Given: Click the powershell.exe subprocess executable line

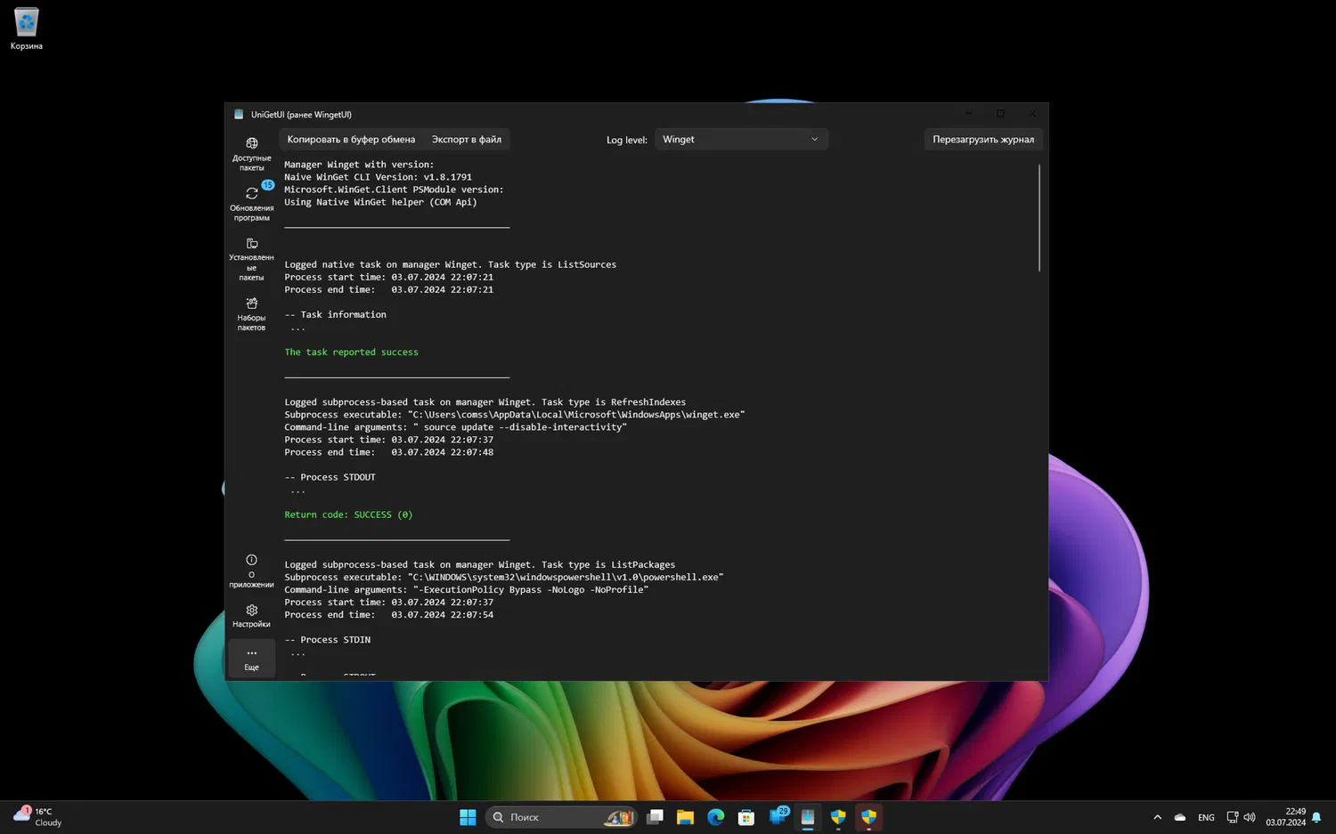Looking at the screenshot, I should coord(503,577).
